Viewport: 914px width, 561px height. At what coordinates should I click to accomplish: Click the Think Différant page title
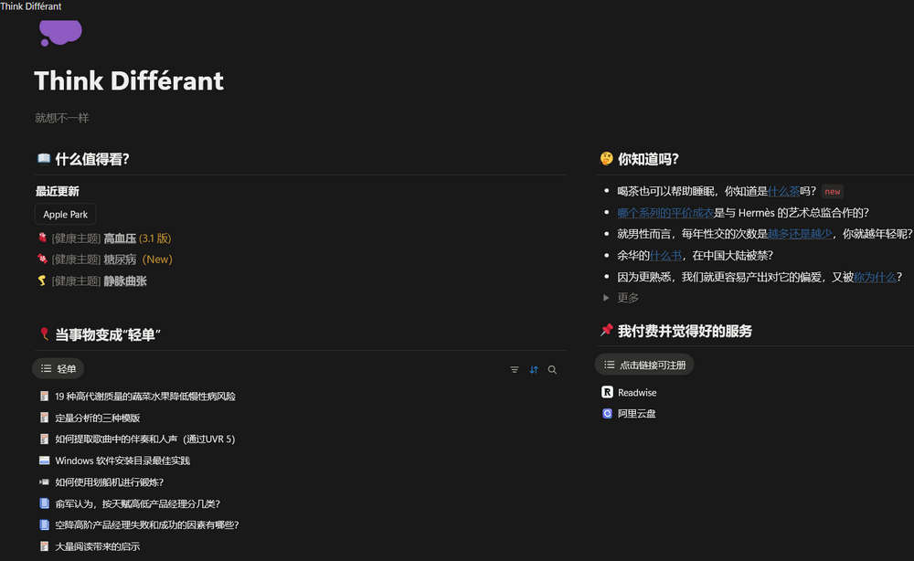click(x=129, y=80)
